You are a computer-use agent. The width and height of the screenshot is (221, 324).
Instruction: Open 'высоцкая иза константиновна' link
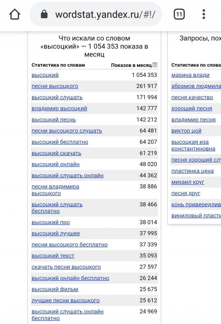[x=193, y=145]
